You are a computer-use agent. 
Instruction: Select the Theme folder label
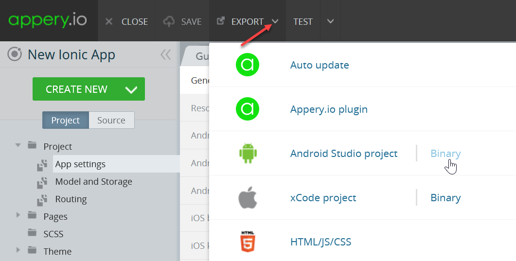pos(57,251)
